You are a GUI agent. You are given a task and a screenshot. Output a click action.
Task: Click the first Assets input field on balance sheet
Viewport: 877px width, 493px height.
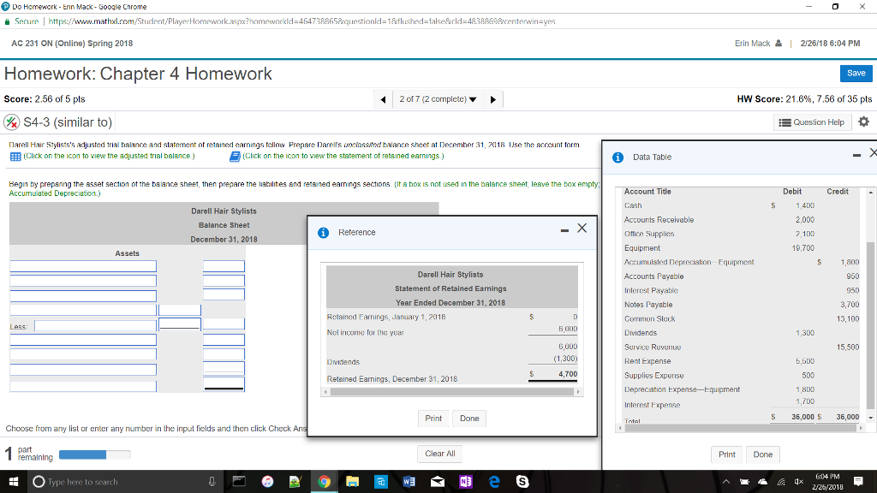click(81, 265)
